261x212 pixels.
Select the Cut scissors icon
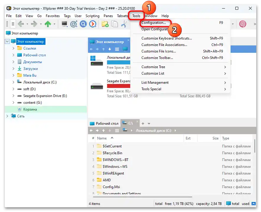pos(123,24)
